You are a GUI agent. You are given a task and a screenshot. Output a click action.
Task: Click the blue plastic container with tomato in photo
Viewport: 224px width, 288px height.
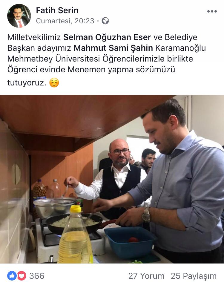[130, 243]
